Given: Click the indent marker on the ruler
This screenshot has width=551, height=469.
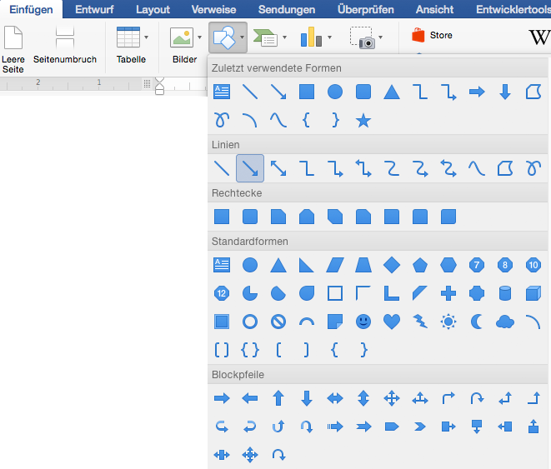Looking at the screenshot, I should pos(160,85).
